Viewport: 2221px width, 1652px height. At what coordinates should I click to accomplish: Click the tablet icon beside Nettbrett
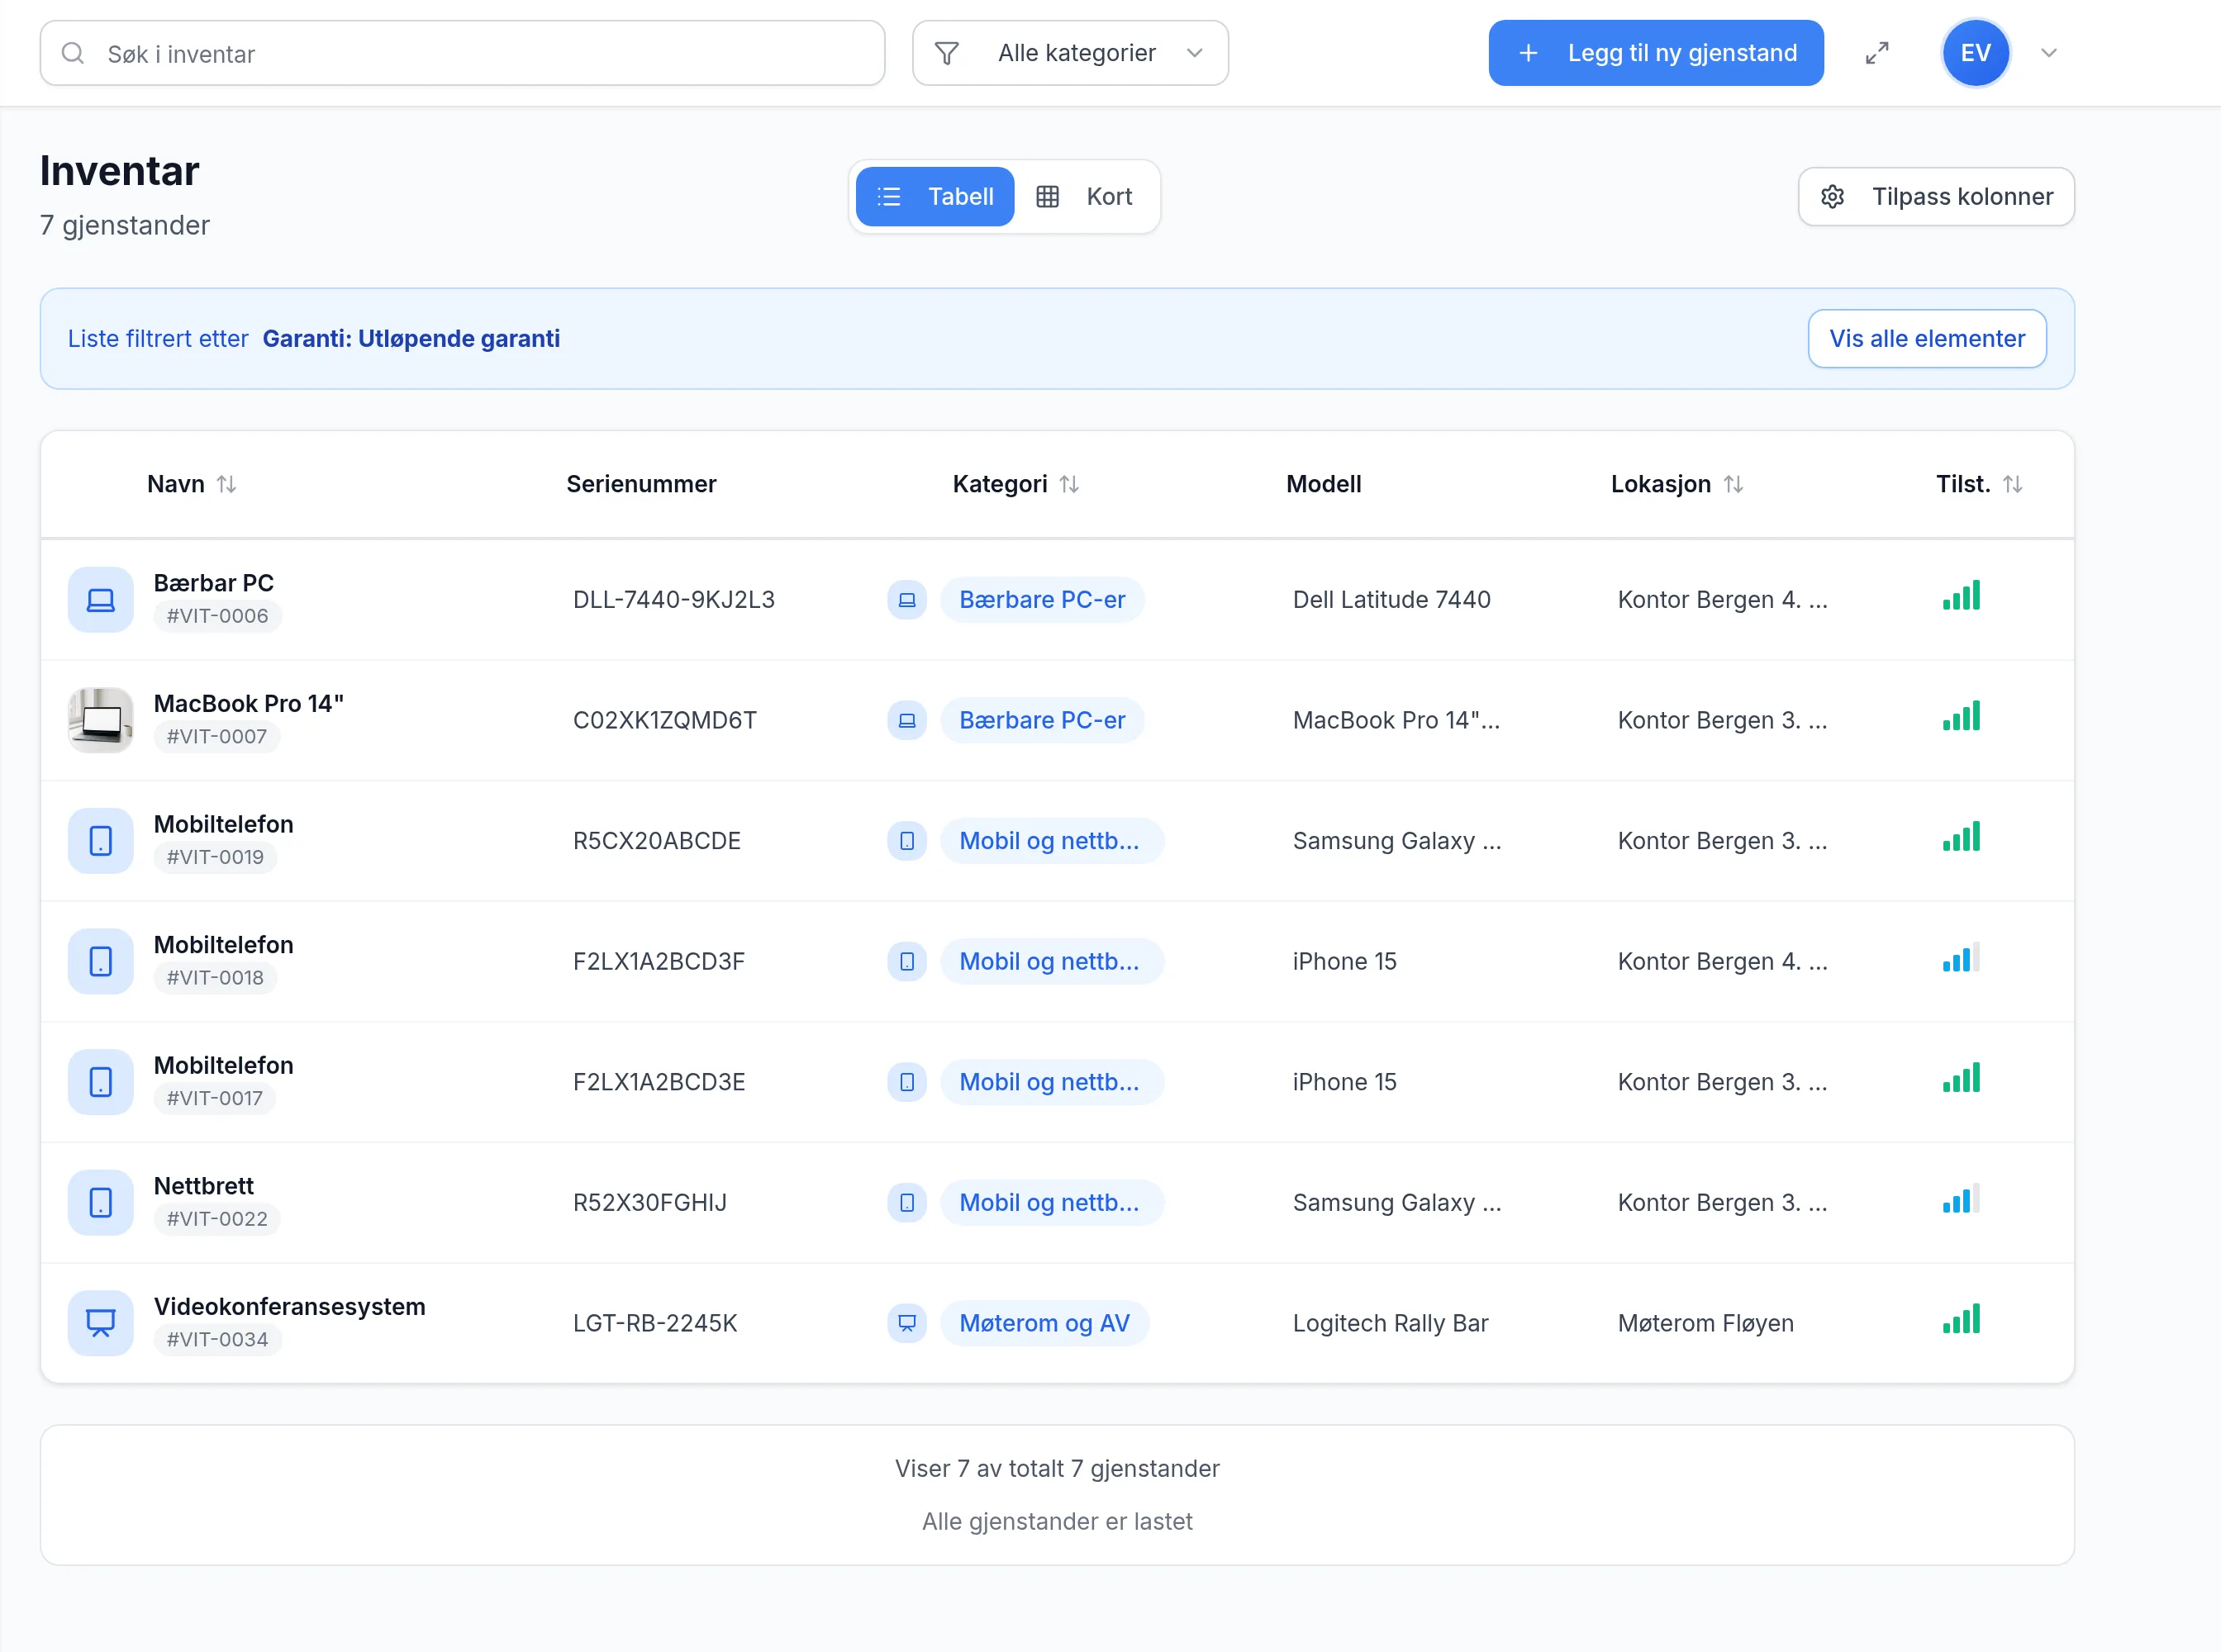(x=101, y=1202)
